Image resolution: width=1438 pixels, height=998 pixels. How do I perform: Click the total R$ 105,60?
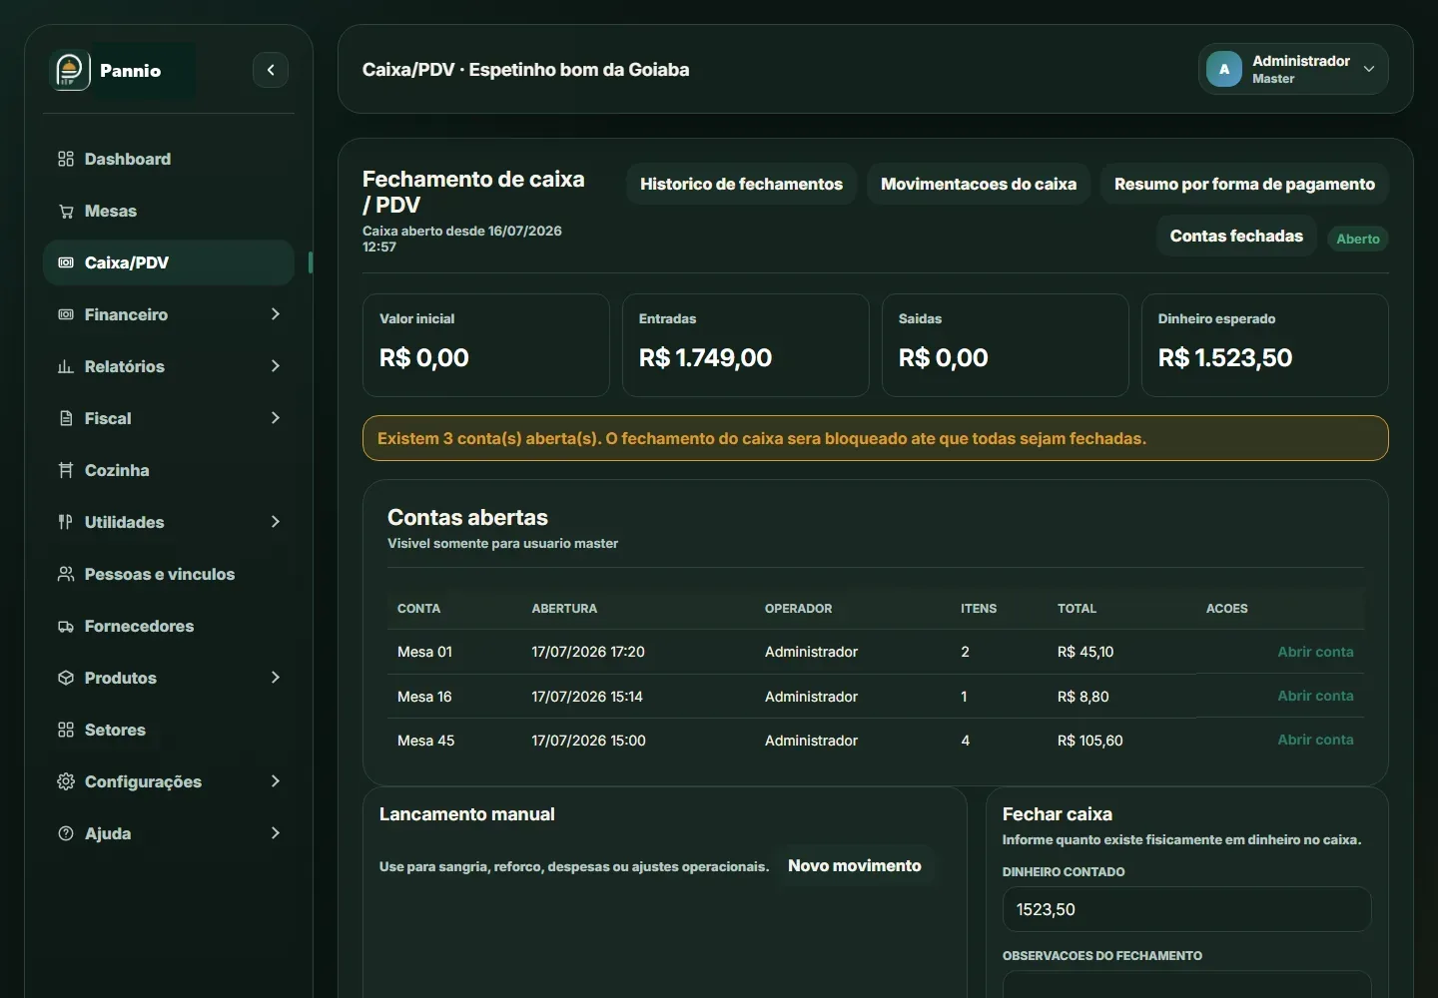tap(1089, 741)
